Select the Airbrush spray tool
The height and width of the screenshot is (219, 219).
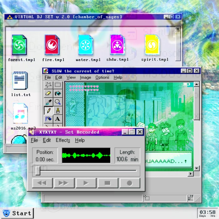48,119
